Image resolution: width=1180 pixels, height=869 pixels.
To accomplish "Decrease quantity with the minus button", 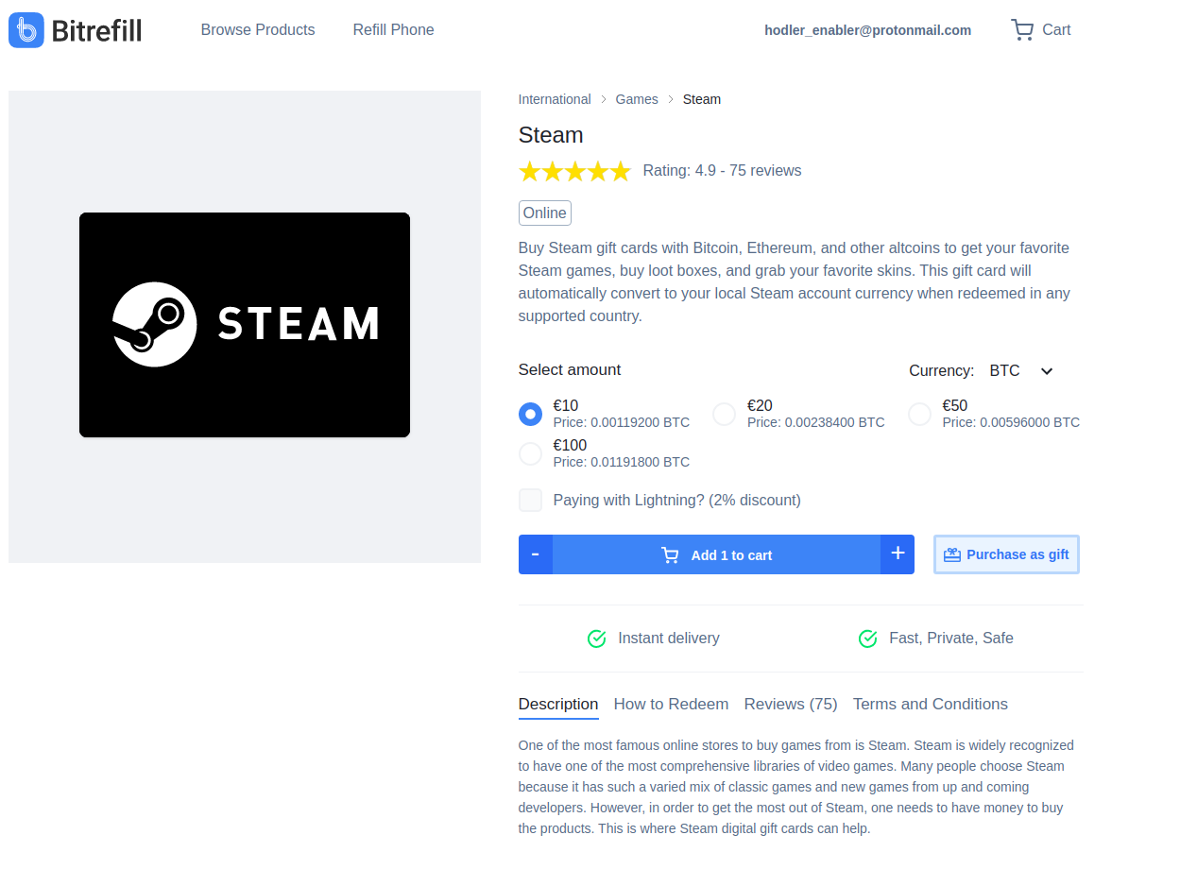I will point(536,554).
